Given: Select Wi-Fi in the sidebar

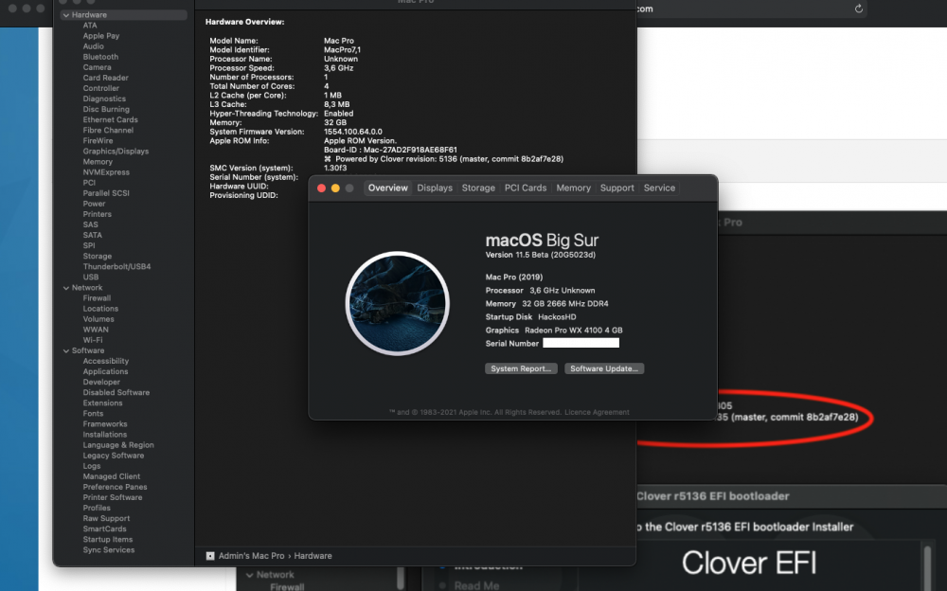Looking at the screenshot, I should (x=93, y=340).
